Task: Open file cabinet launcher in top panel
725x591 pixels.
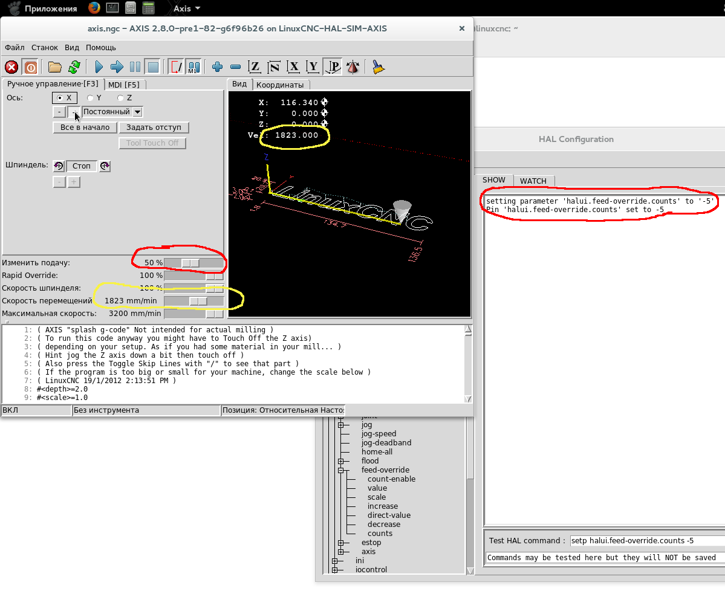Action: tap(131, 8)
